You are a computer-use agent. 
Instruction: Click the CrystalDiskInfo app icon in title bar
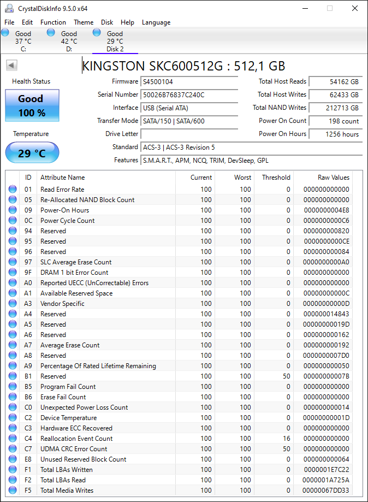pos(9,8)
